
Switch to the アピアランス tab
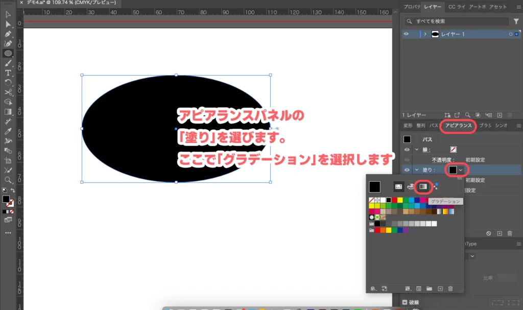(x=459, y=126)
